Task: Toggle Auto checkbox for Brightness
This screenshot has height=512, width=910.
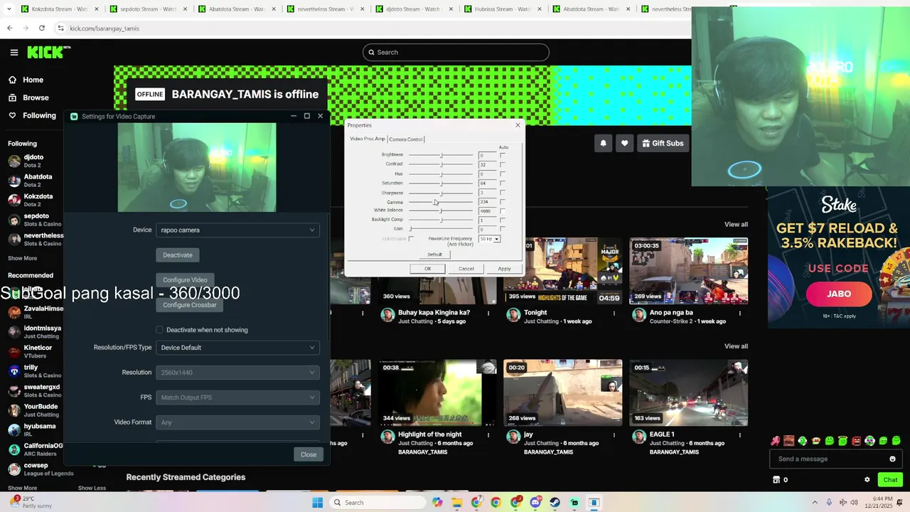Action: pos(503,155)
